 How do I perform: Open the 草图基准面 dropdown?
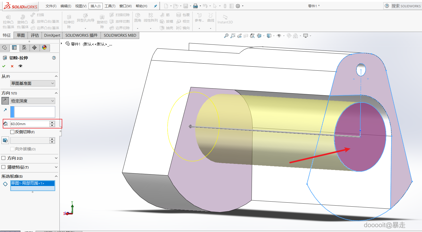tap(33, 83)
